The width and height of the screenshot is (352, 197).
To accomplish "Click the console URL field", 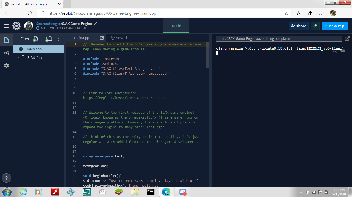I will pyautogui.click(x=279, y=39).
